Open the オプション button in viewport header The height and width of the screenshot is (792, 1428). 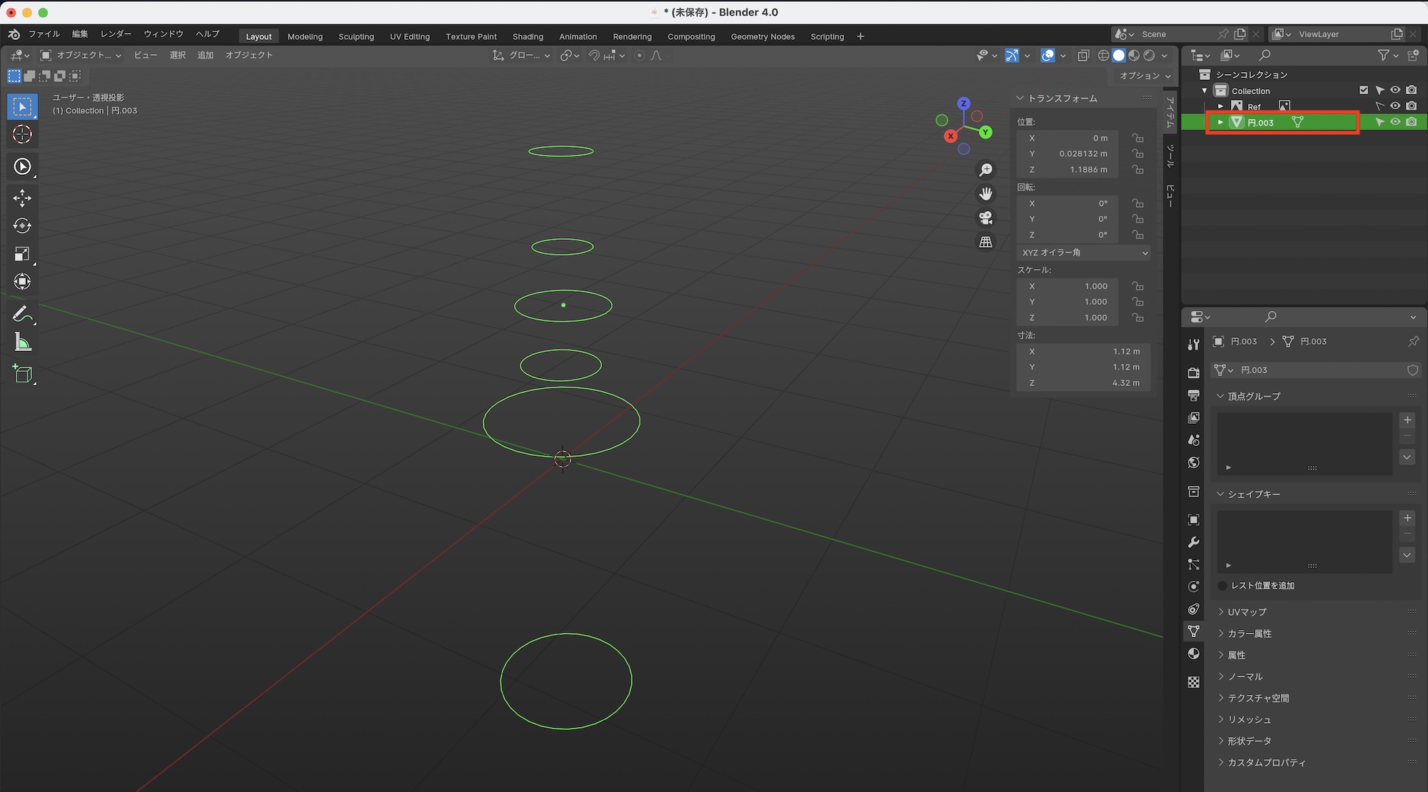point(1145,76)
